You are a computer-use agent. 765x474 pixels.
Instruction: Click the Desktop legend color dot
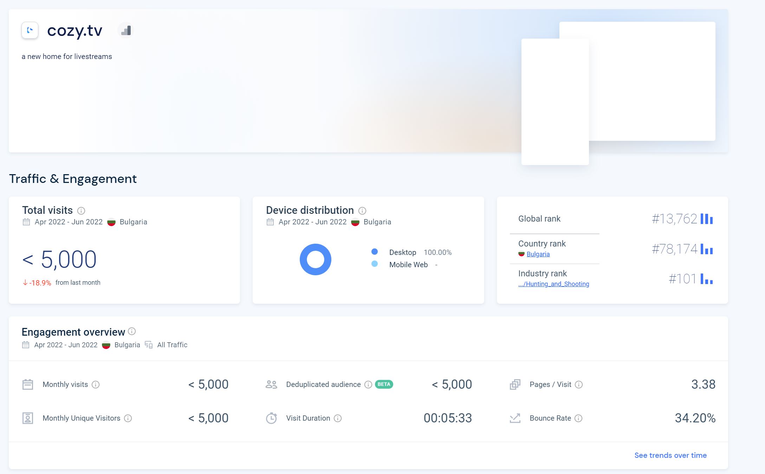tap(375, 252)
